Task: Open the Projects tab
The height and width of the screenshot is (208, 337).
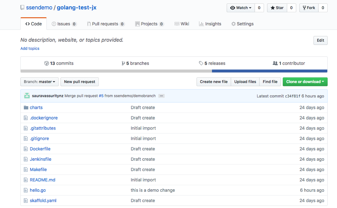Action: coord(149,24)
